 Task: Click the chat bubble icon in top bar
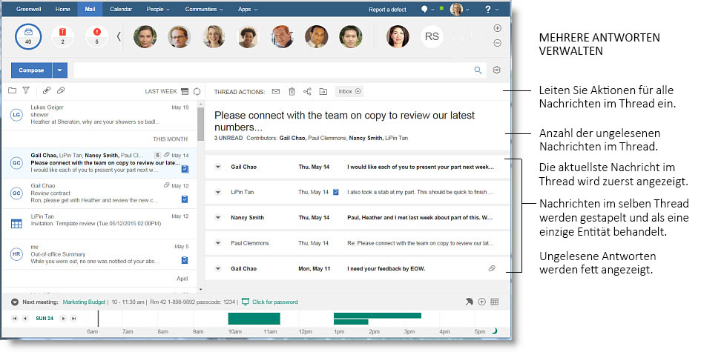pos(424,9)
